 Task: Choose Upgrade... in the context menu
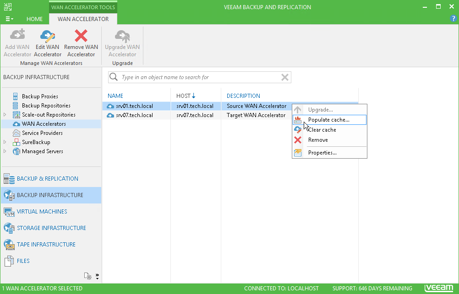coord(329,110)
